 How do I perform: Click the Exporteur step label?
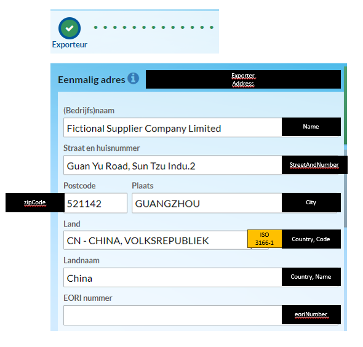coord(70,44)
